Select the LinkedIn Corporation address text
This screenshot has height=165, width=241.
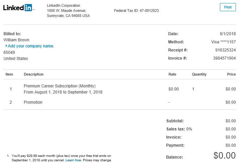[x=68, y=11]
